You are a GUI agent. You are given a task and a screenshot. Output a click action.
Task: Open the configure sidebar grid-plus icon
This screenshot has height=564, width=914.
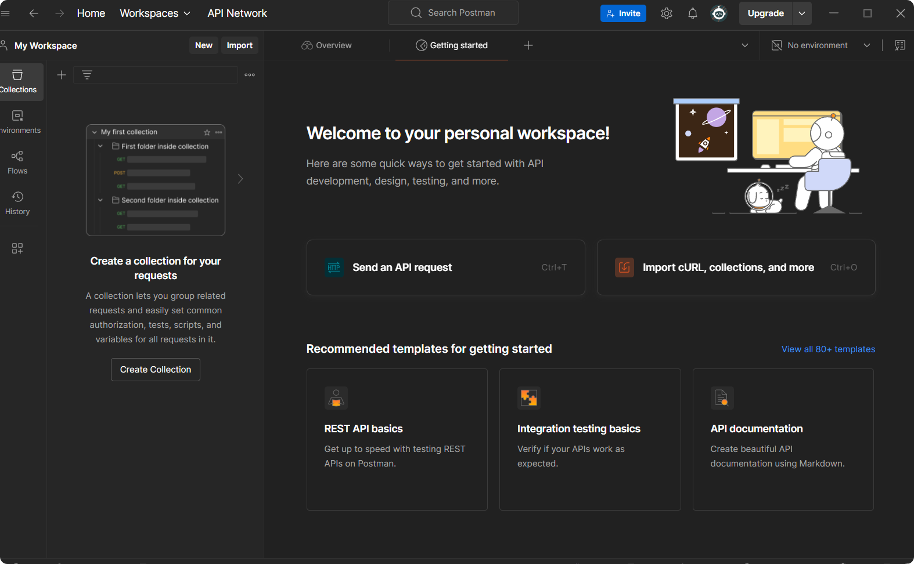(x=17, y=248)
